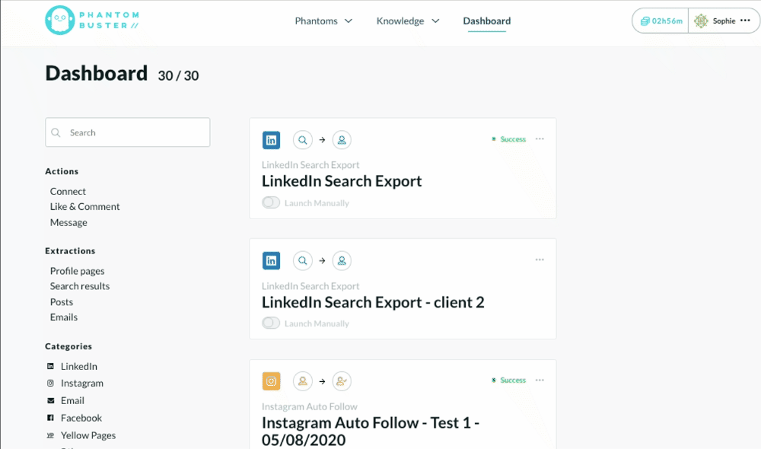Open options dots on LinkedIn Search Export card
Screen dimensions: 761x449
pyautogui.click(x=540, y=139)
